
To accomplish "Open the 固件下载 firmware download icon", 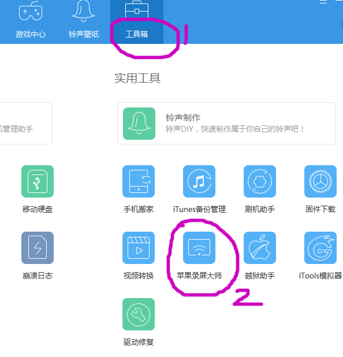I will pyautogui.click(x=320, y=181).
